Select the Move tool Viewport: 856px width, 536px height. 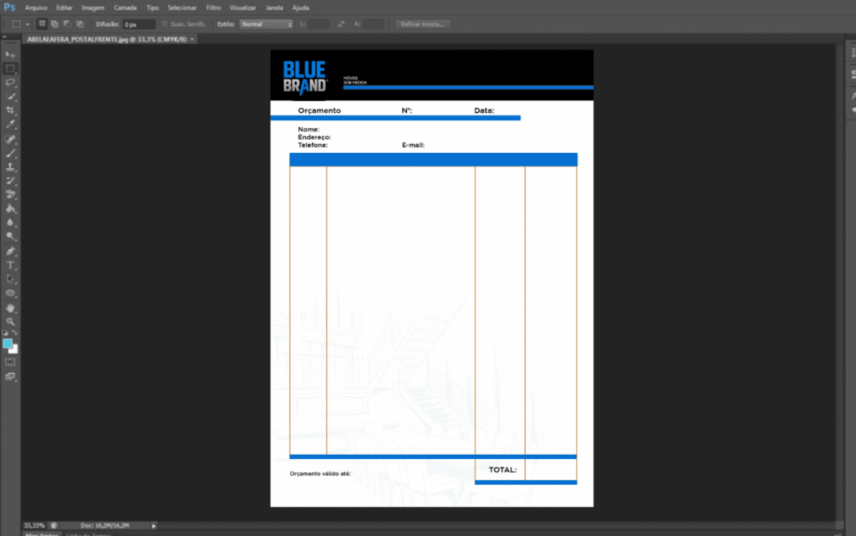click(x=11, y=54)
